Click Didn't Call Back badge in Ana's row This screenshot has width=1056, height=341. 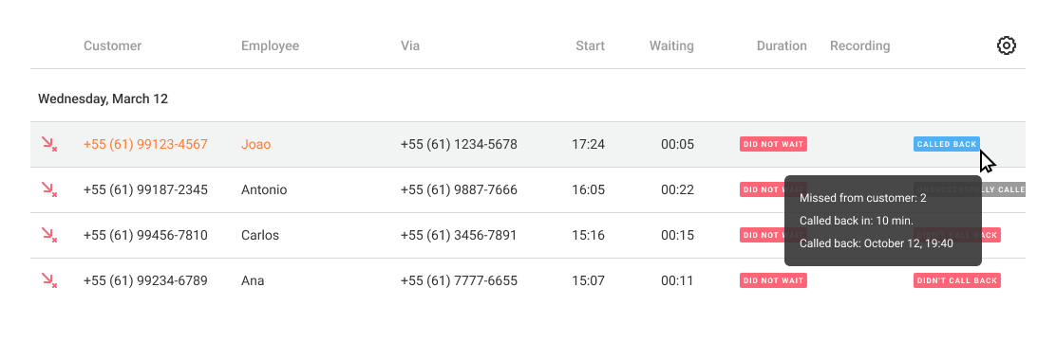click(957, 280)
